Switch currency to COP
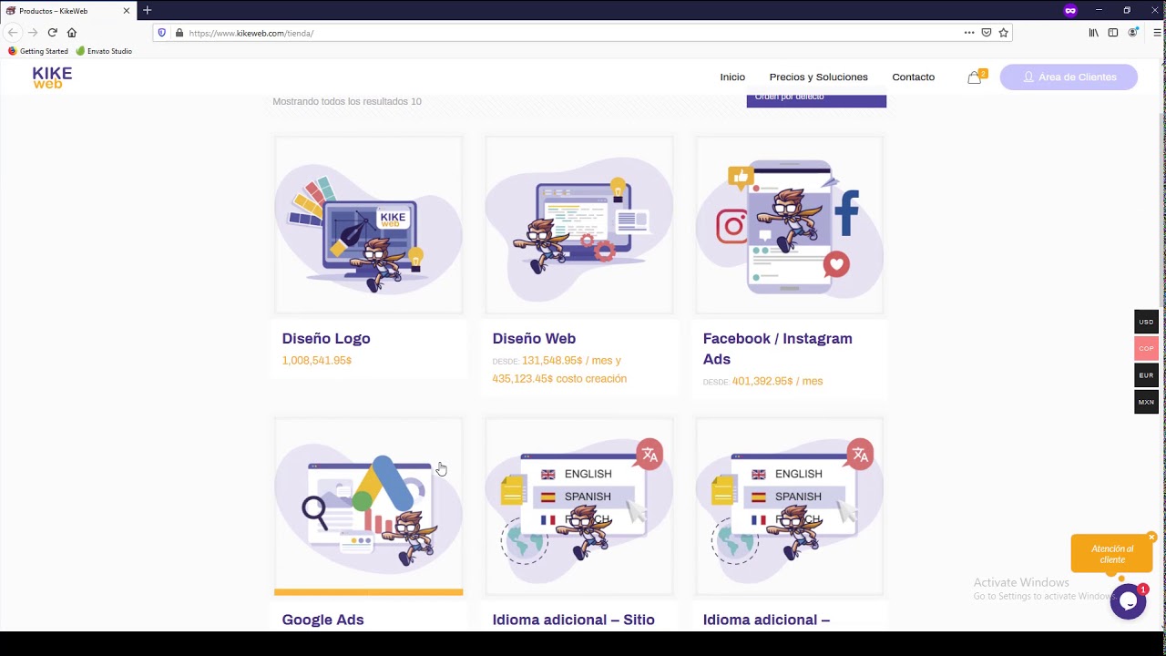 (x=1146, y=348)
